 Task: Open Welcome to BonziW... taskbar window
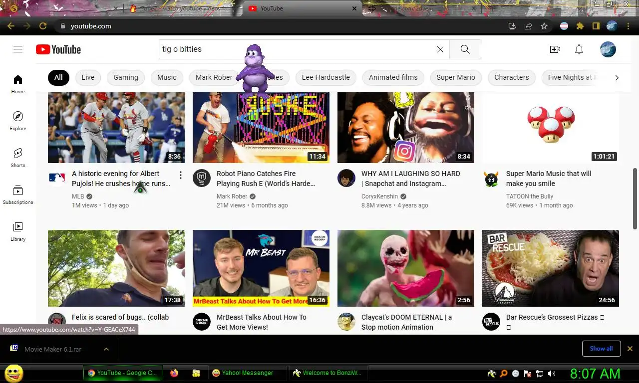coord(329,373)
